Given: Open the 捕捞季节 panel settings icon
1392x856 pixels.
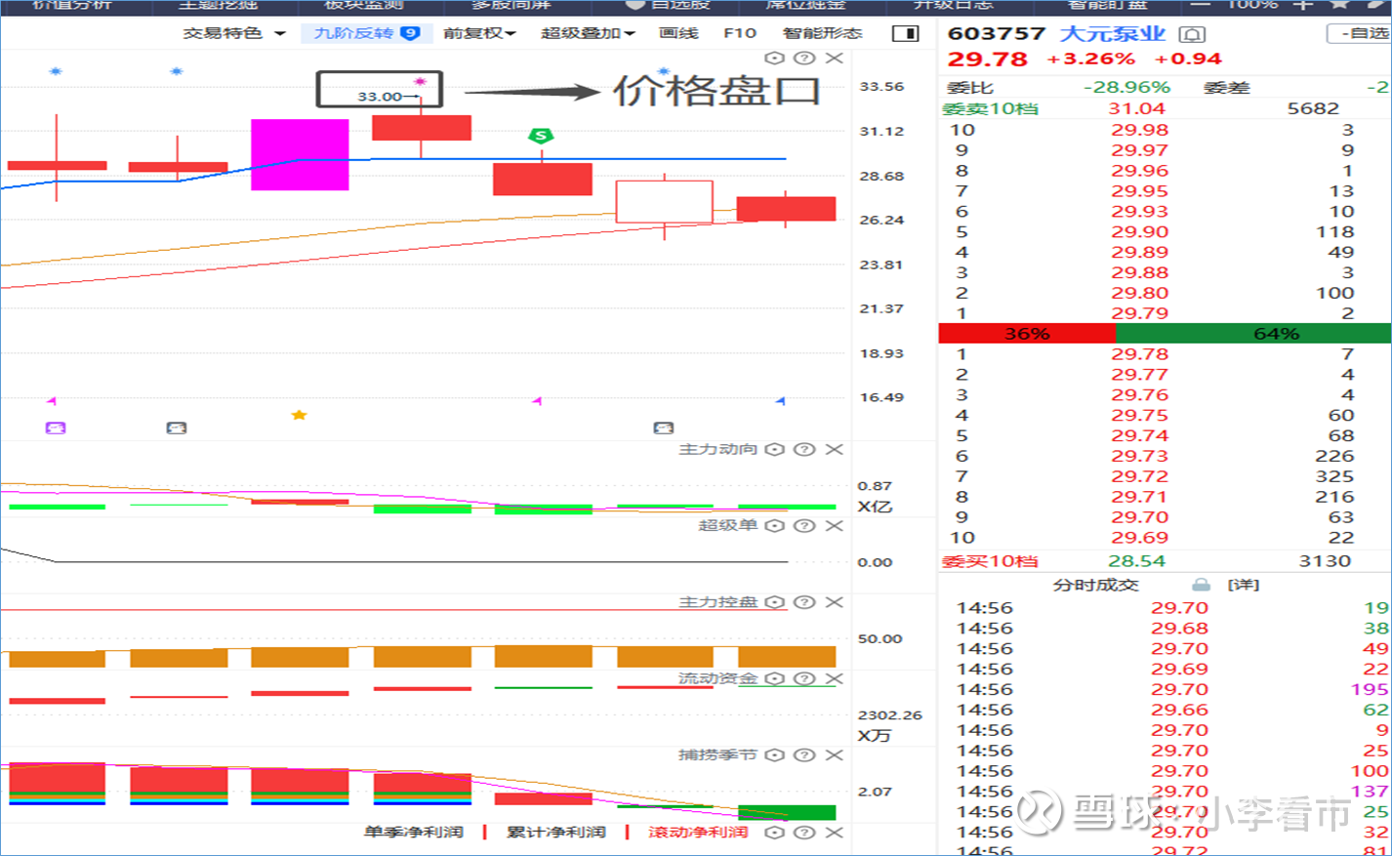Looking at the screenshot, I should [775, 754].
